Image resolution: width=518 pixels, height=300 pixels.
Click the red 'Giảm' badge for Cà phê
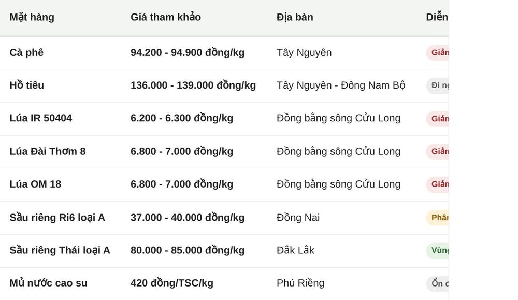tap(437, 52)
